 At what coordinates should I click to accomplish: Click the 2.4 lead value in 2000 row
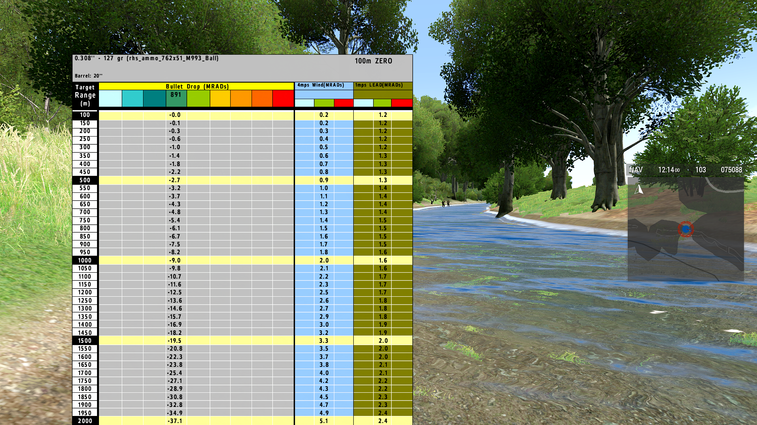click(383, 421)
